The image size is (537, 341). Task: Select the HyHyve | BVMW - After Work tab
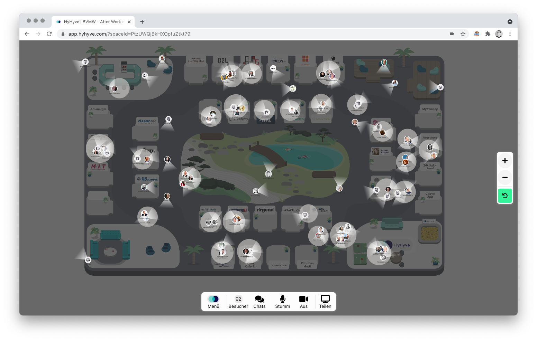(x=93, y=22)
